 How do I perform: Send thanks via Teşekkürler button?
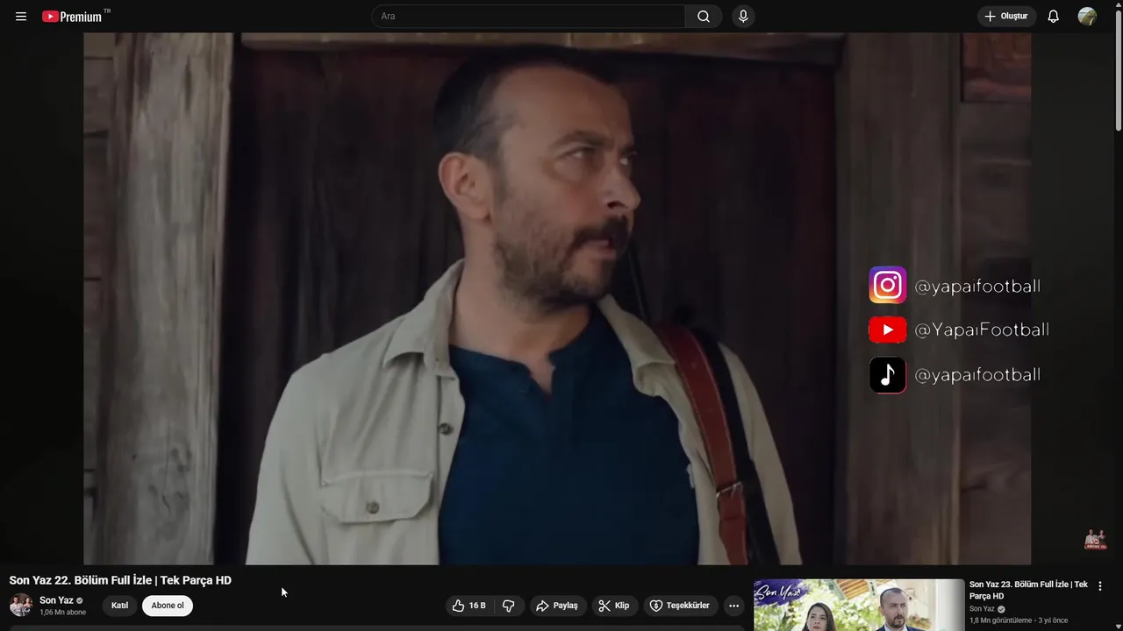(x=680, y=606)
